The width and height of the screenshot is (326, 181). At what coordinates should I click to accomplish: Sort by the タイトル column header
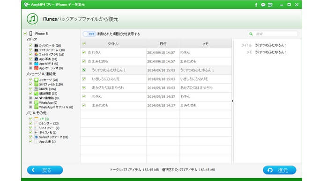click(x=113, y=44)
